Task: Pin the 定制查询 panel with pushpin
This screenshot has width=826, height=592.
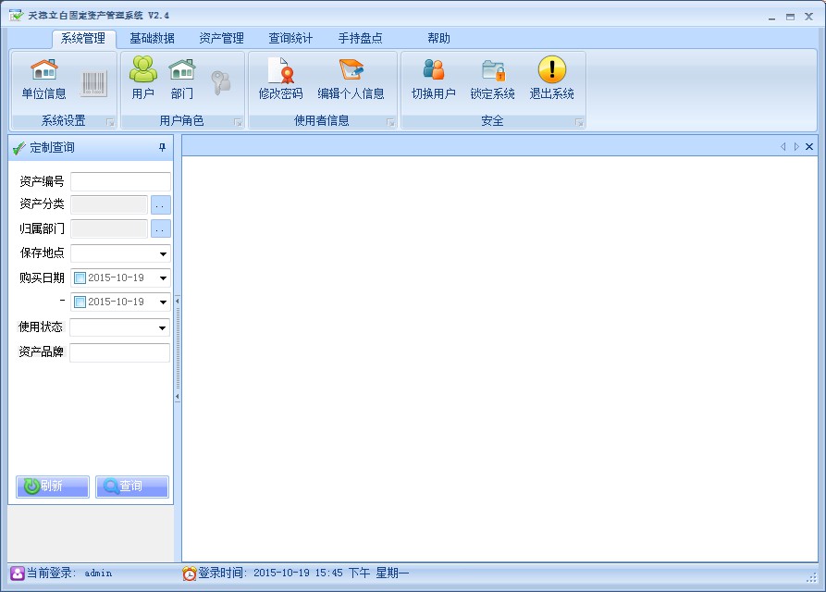Action: click(x=162, y=148)
